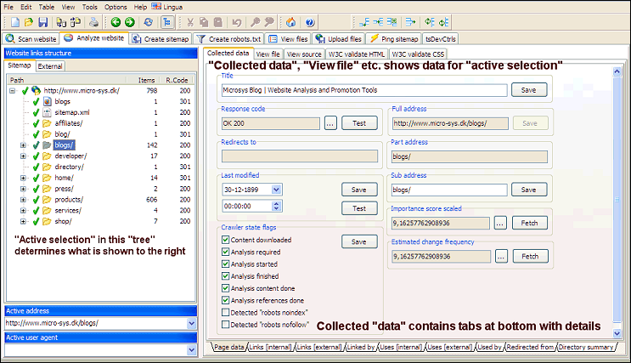Enable the Detected "robots nofollow" checkbox
631x363 pixels.
click(226, 325)
